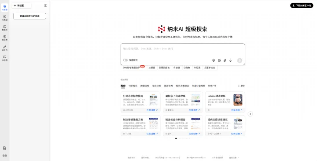Switch to the 购买决策建议 tab
This screenshot has width=317, height=161.
(x=182, y=86)
